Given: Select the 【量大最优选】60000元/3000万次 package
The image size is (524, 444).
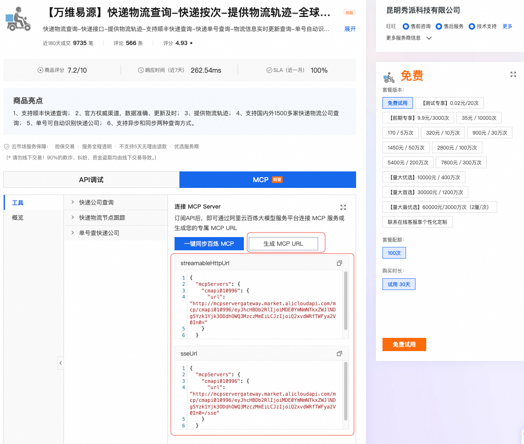Looking at the screenshot, I should click(x=440, y=207).
